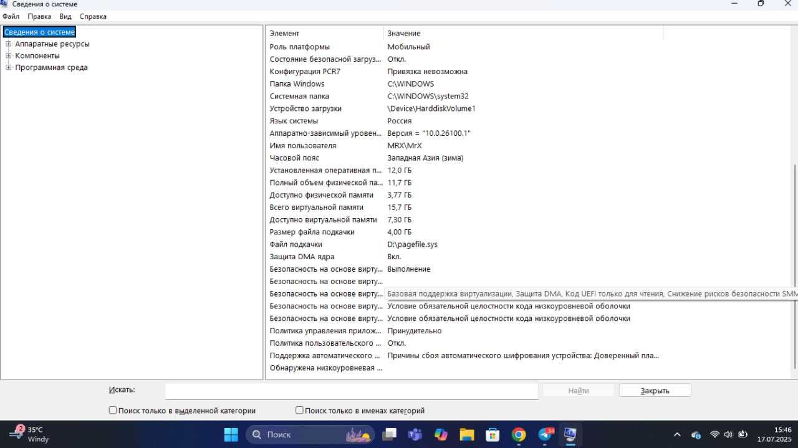Select the Обнаружена низкоуровневая row
798x448 pixels.
click(x=464, y=368)
